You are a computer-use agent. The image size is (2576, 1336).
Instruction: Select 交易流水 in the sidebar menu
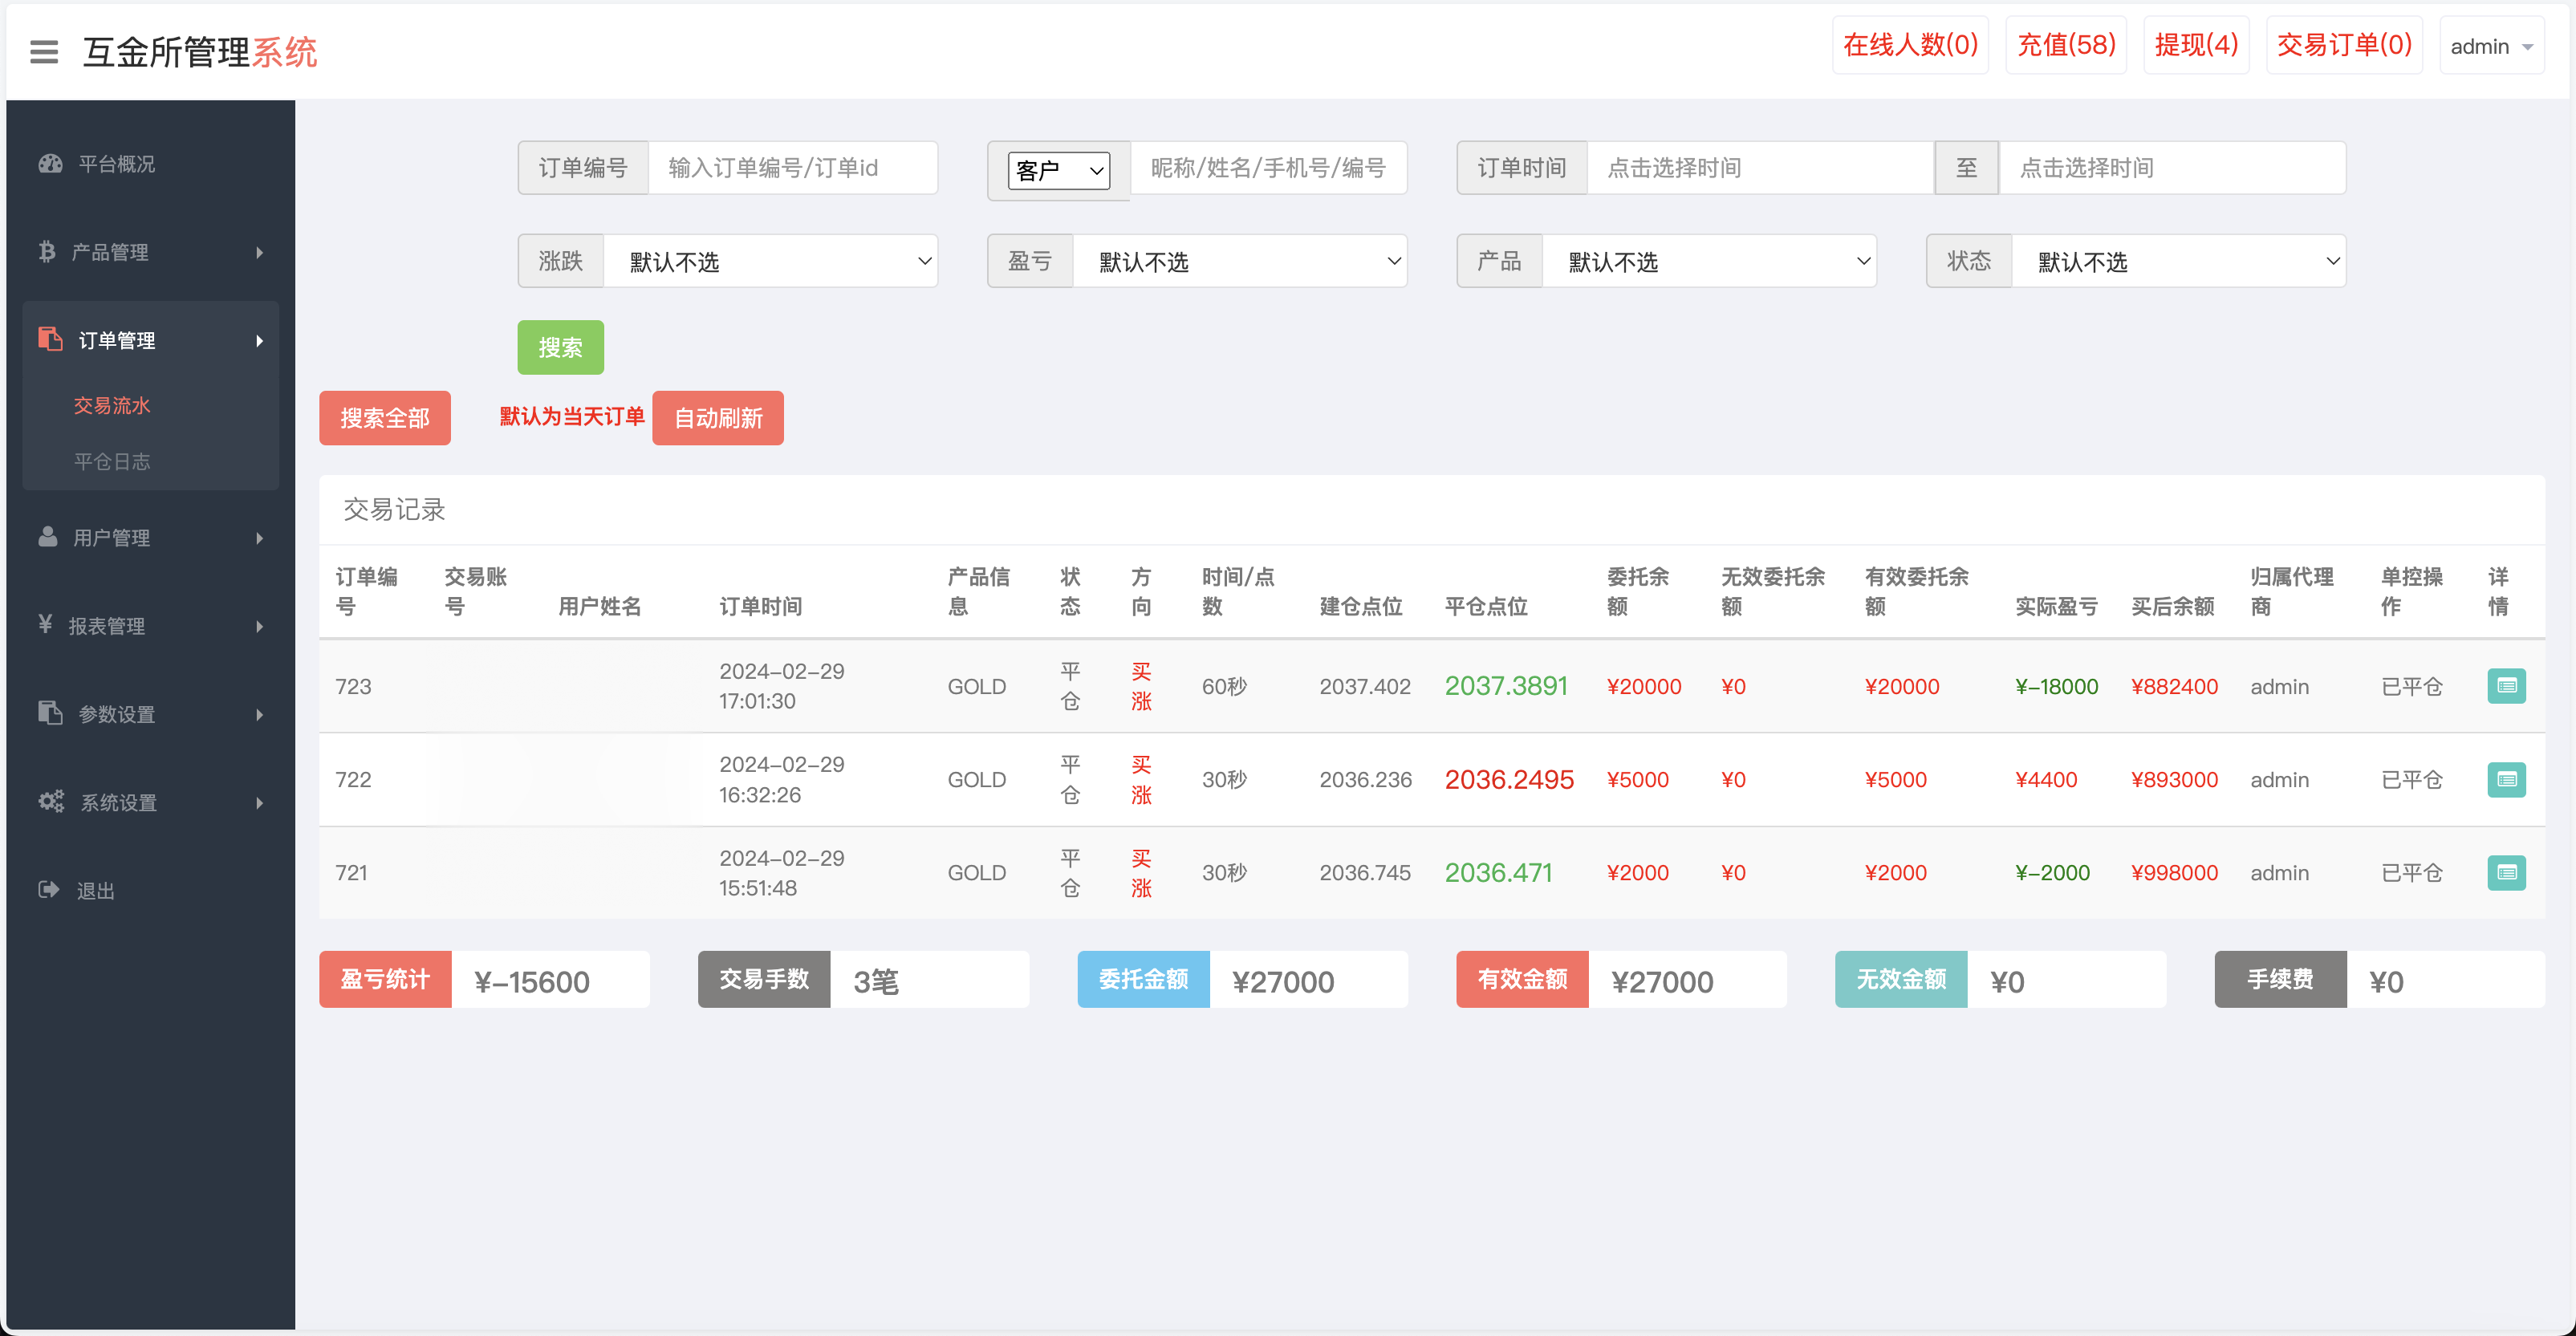(111, 405)
